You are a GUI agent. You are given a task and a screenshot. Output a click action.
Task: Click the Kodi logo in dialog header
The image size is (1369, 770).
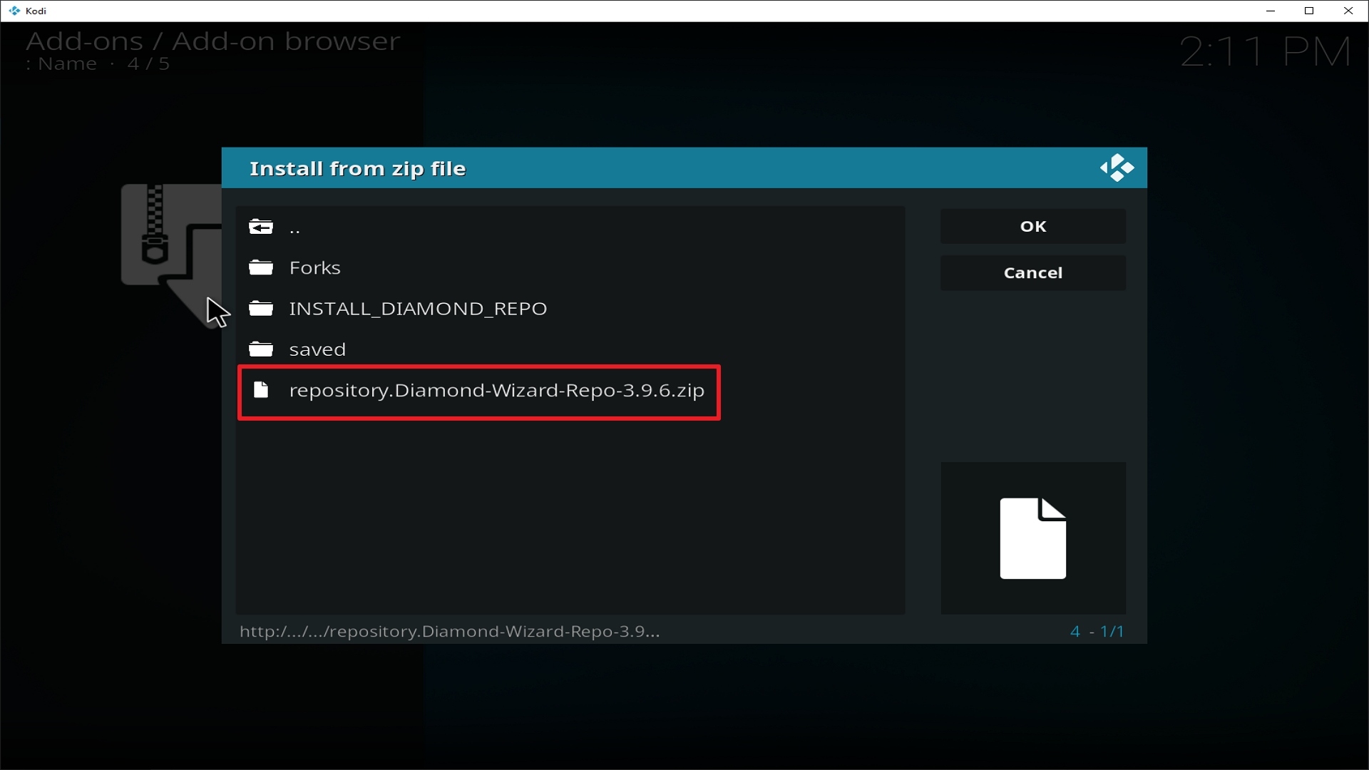[x=1117, y=168]
